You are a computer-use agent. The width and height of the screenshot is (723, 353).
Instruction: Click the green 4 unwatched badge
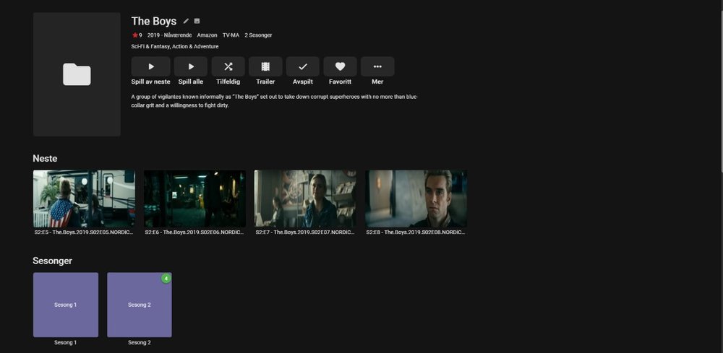[166, 279]
